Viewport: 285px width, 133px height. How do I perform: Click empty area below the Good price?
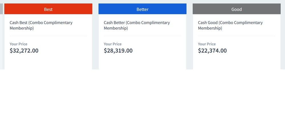(236, 62)
